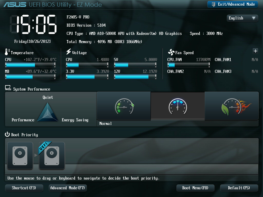
Task: Expand the Fan Speed plus control
Action: [255, 51]
